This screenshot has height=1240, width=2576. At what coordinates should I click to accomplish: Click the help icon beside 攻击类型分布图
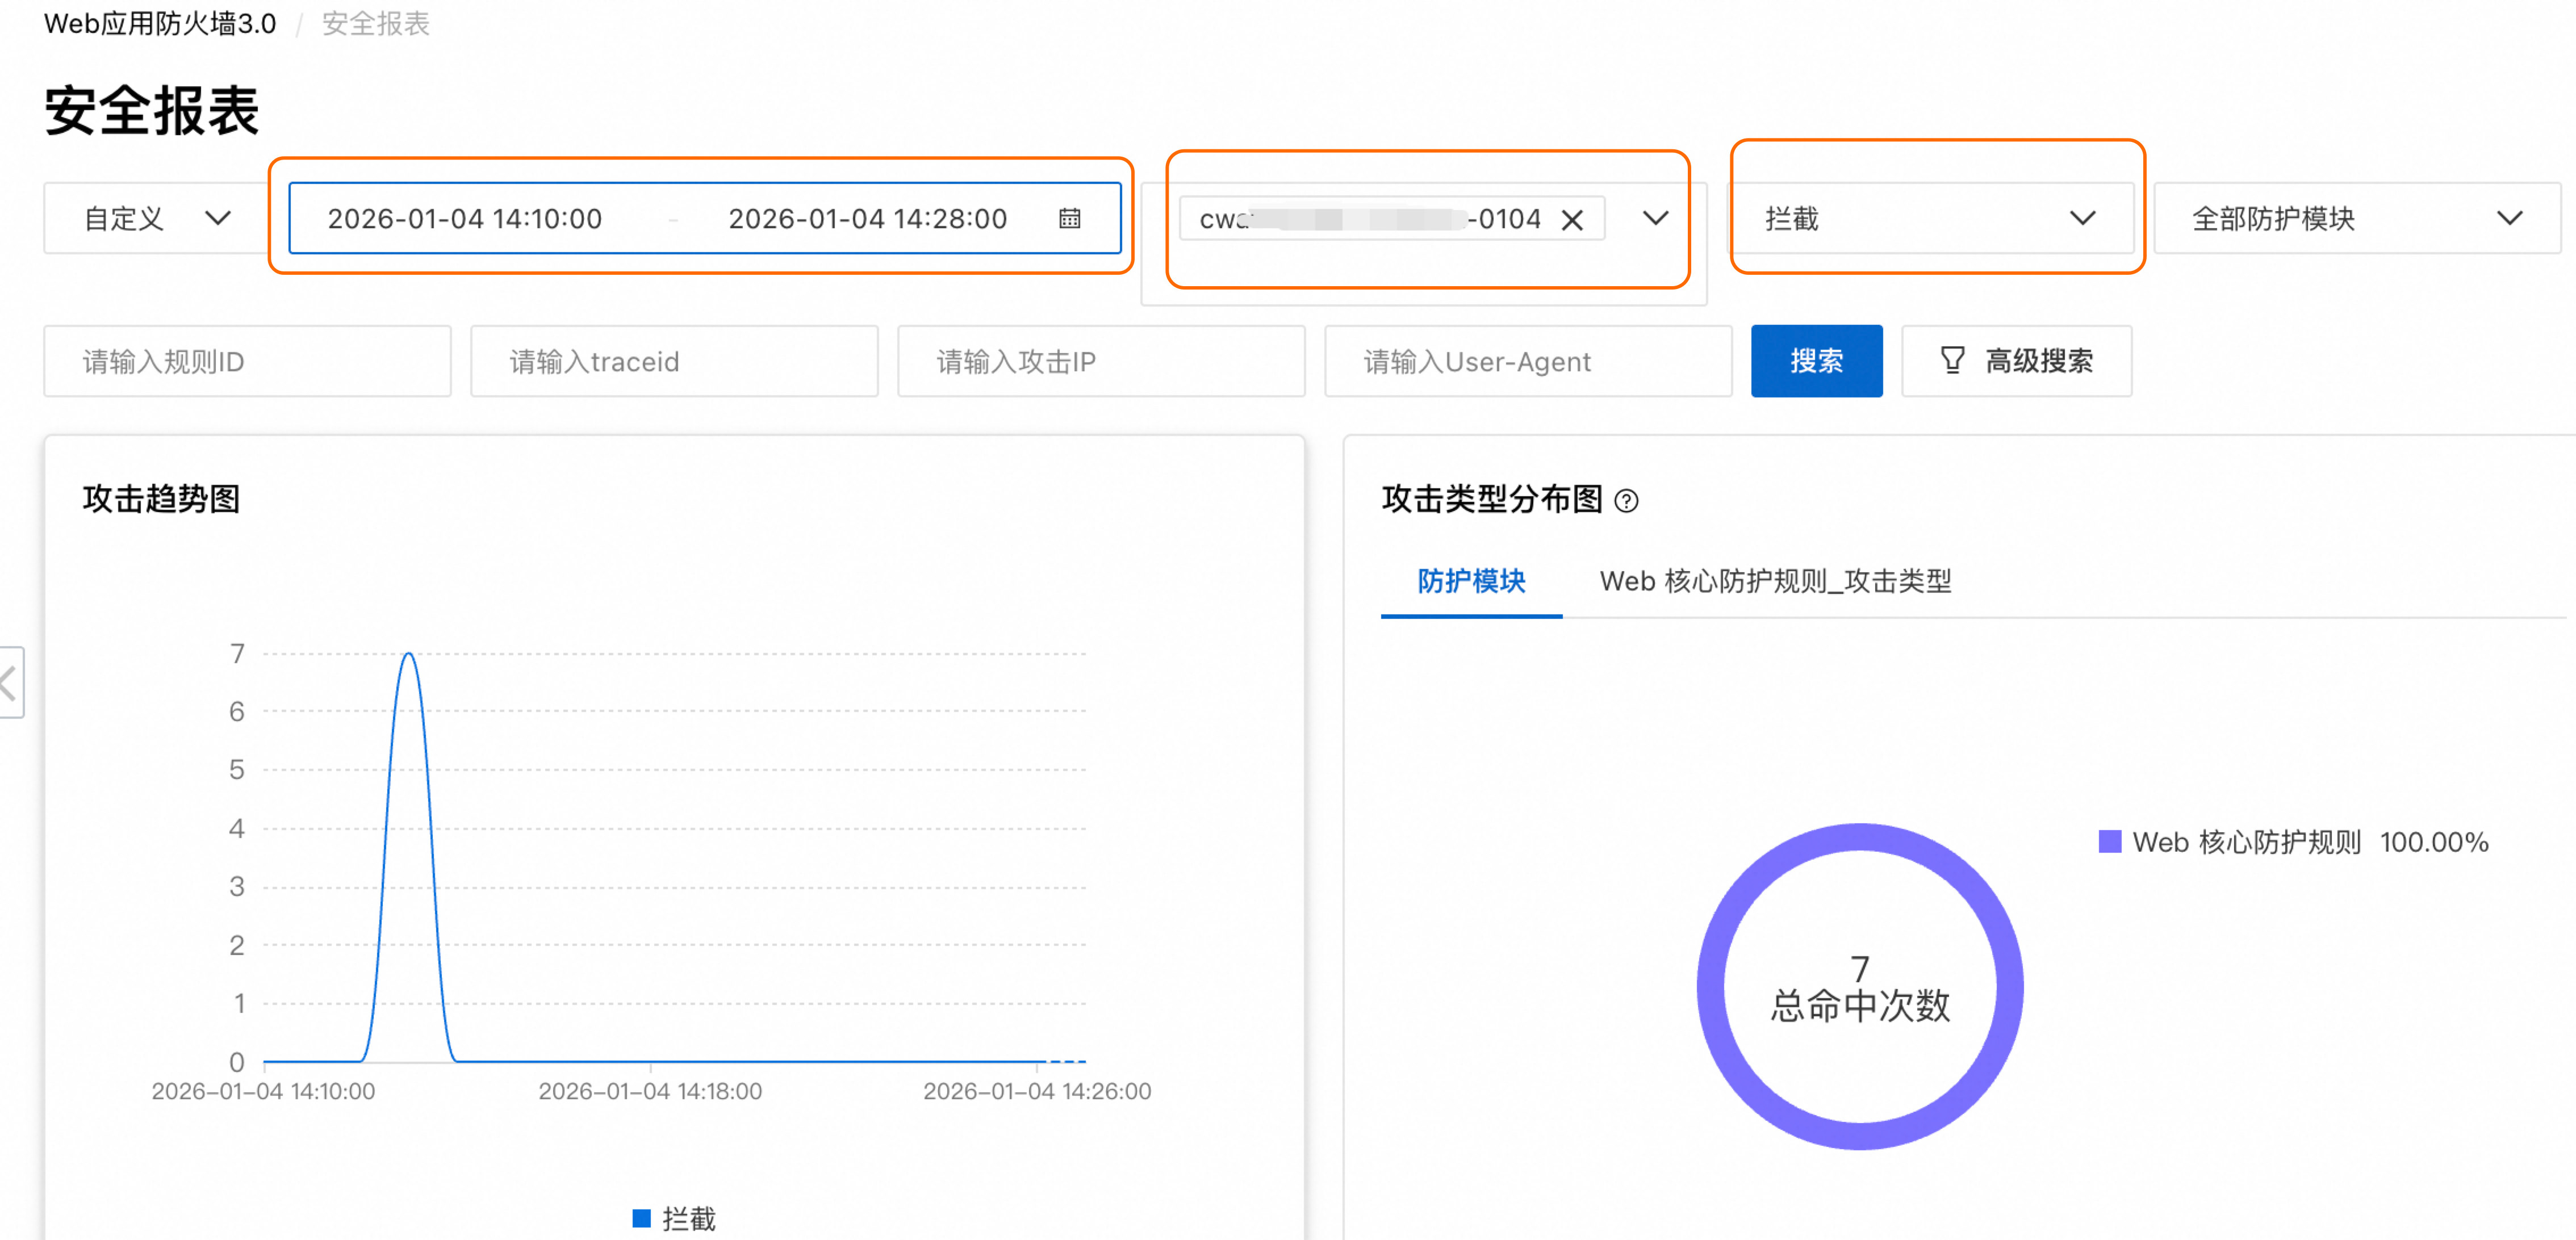1626,500
